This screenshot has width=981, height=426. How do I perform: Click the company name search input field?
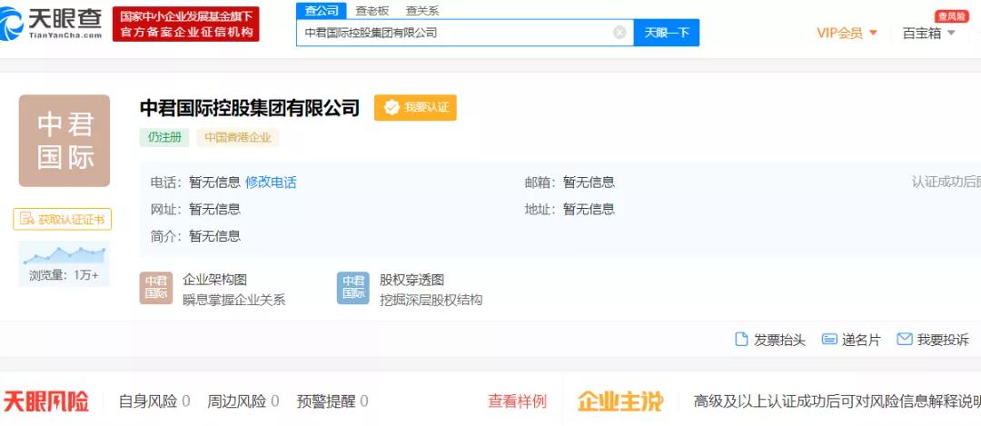(454, 33)
